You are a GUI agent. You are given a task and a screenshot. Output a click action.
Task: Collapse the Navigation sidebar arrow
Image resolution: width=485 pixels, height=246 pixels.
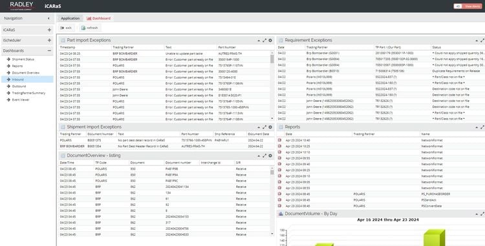point(48,19)
